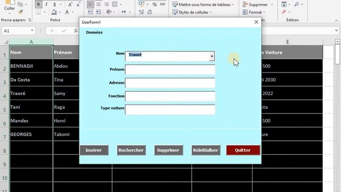Viewport: 341px width, 192px height.
Task: Open the underline style dropdown arrow
Action: pyautogui.click(x=61, y=5)
